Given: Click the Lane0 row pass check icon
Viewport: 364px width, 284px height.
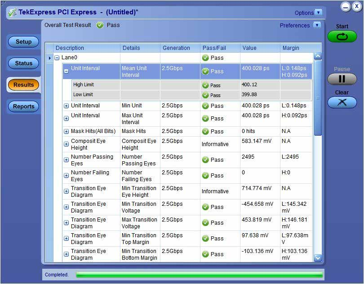Looking at the screenshot, I should tap(205, 58).
